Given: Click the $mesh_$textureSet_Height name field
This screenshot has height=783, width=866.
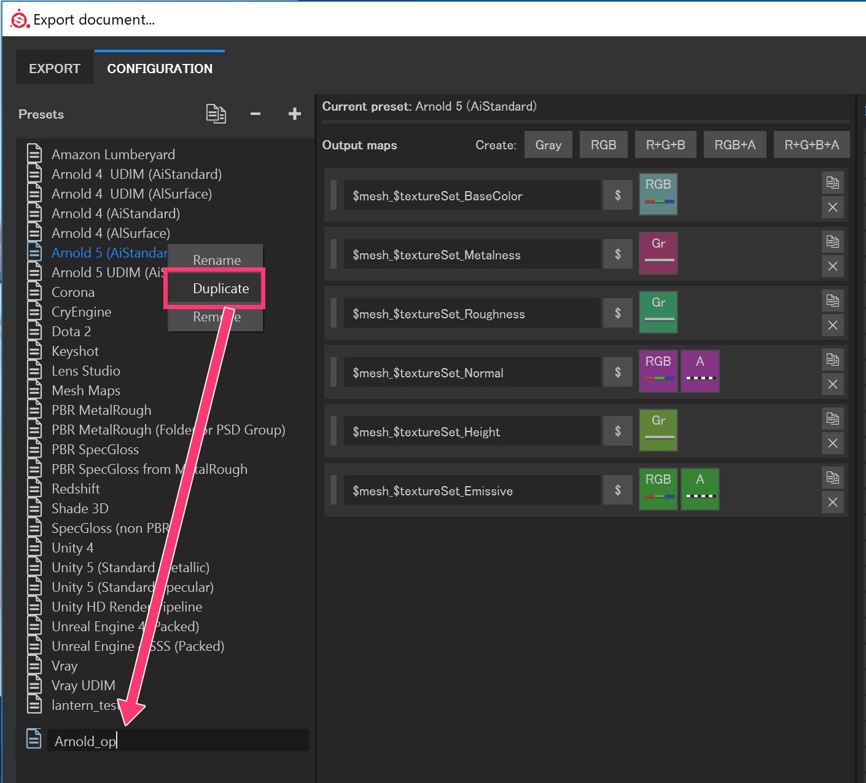Looking at the screenshot, I should (x=472, y=431).
